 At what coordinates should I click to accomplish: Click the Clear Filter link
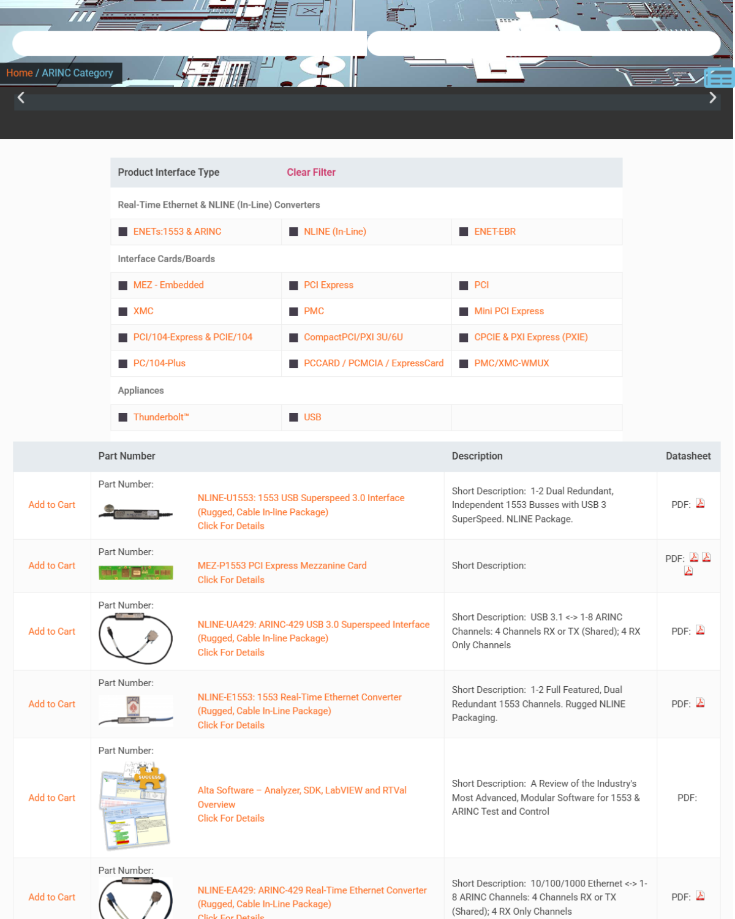pos(311,172)
